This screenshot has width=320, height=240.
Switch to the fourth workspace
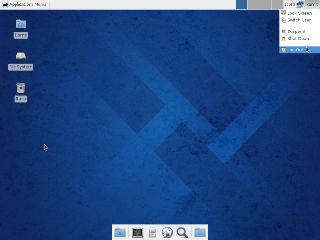[x=277, y=4]
